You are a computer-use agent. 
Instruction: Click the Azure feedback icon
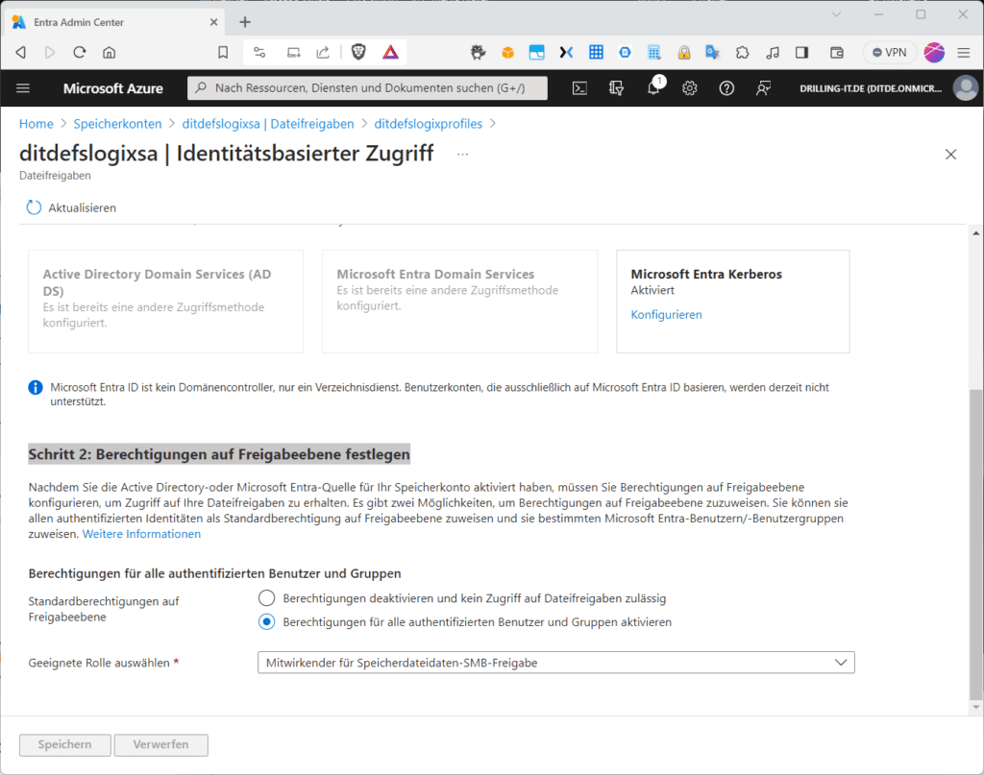tap(763, 88)
